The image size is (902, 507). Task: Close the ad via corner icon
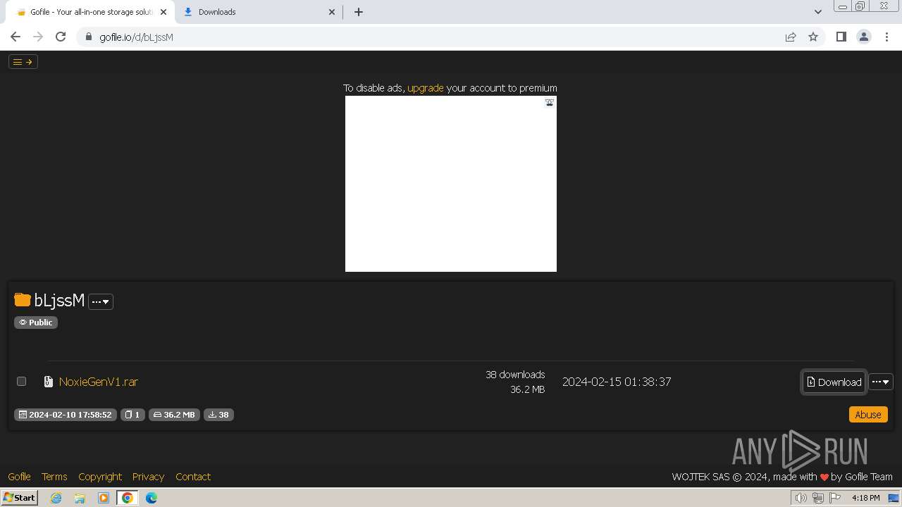coord(550,102)
